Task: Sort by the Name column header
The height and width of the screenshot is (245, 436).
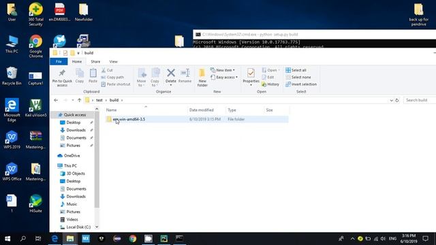Action: click(146, 110)
